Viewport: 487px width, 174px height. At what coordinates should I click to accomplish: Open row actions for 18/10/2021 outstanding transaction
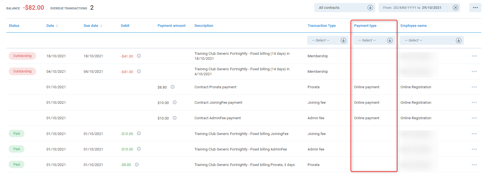pos(474,56)
